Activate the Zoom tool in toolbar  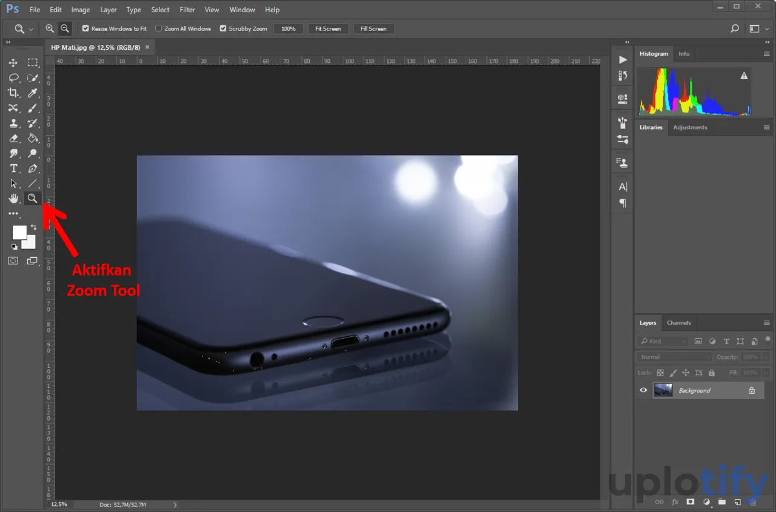pyautogui.click(x=32, y=199)
